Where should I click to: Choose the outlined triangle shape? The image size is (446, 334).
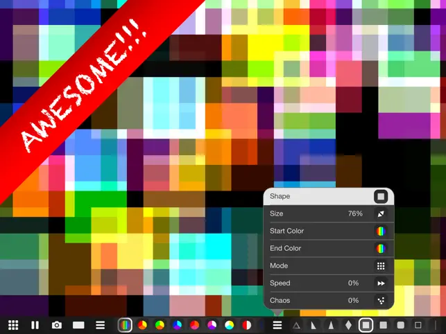click(x=296, y=325)
